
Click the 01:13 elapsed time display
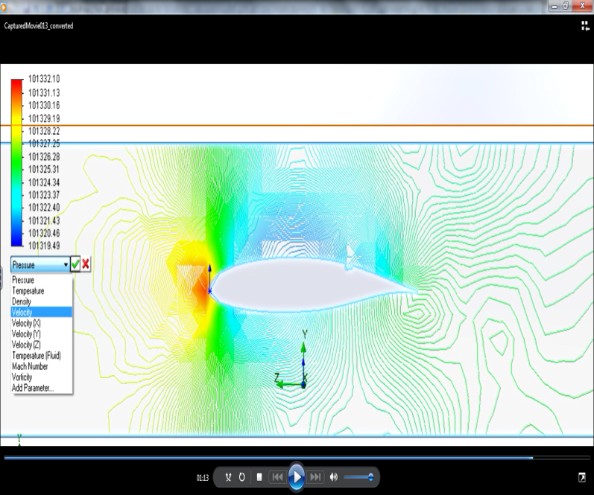(x=203, y=478)
